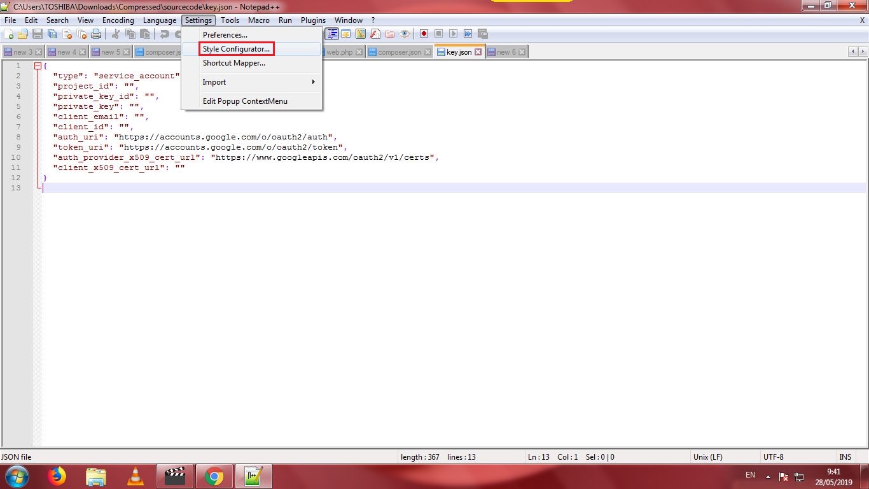This screenshot has width=869, height=489.
Task: Enable file monitoring with the eye icon
Action: (405, 34)
